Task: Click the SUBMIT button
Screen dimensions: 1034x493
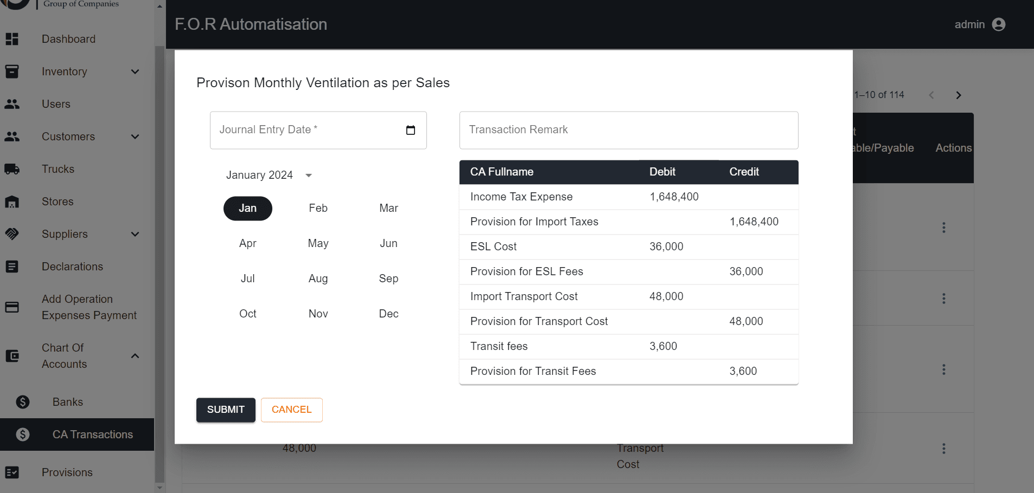Action: 226,410
